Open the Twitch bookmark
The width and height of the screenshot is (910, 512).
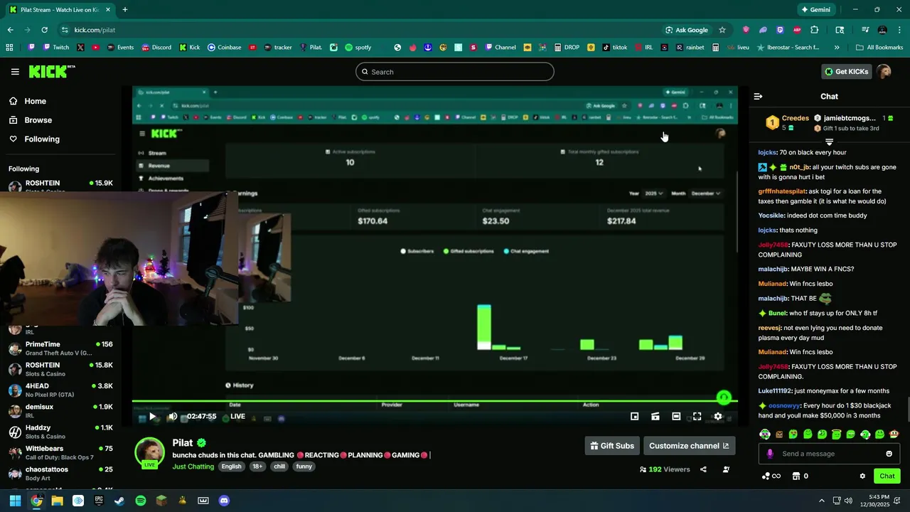[56, 48]
